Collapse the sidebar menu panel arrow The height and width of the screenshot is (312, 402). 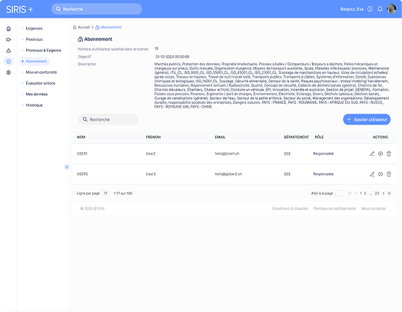coord(67,168)
